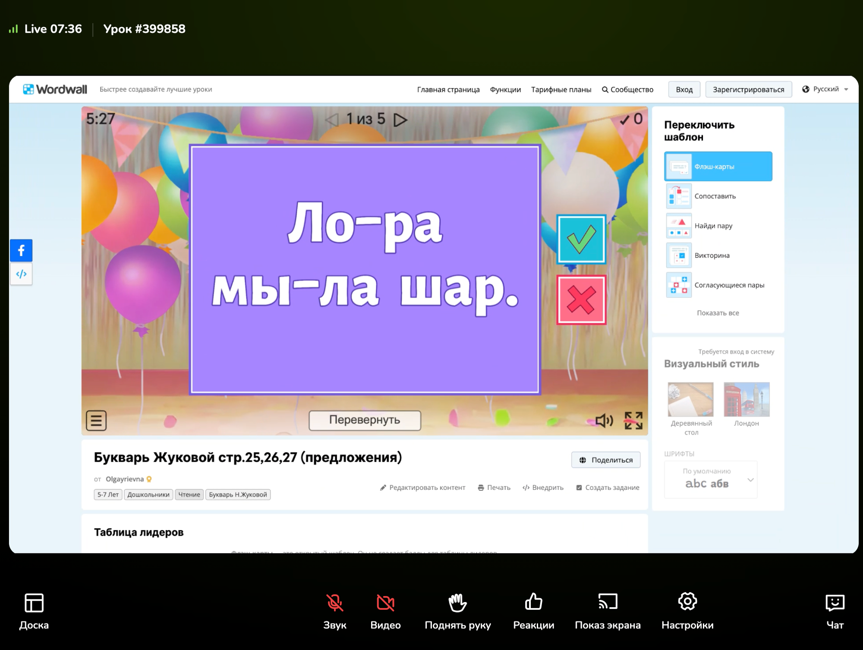Screen dimensions: 863x650
Task: Enter fullscreen mode in the game
Action: [633, 420]
